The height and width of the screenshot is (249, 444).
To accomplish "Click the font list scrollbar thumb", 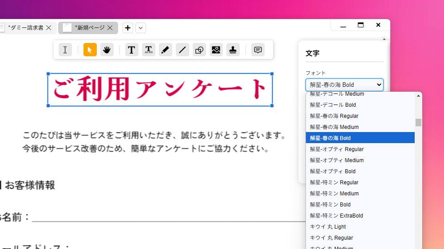I will [x=418, y=122].
